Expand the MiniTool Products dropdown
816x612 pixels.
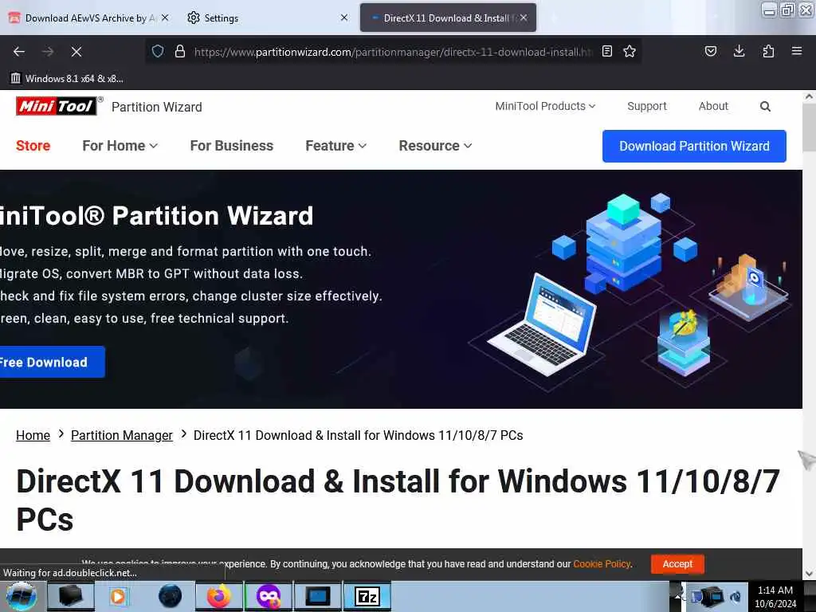(545, 106)
